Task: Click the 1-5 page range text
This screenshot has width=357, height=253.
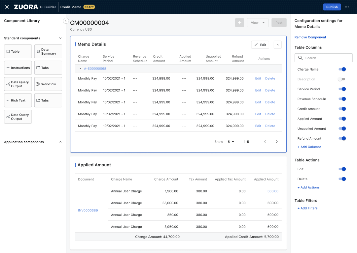Action: click(246, 142)
